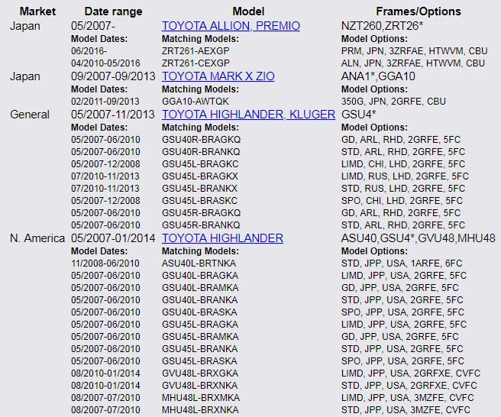Screen dimensions: 501x417
Task: Click frames text NZT260,ZRT26*
Action: point(382,26)
